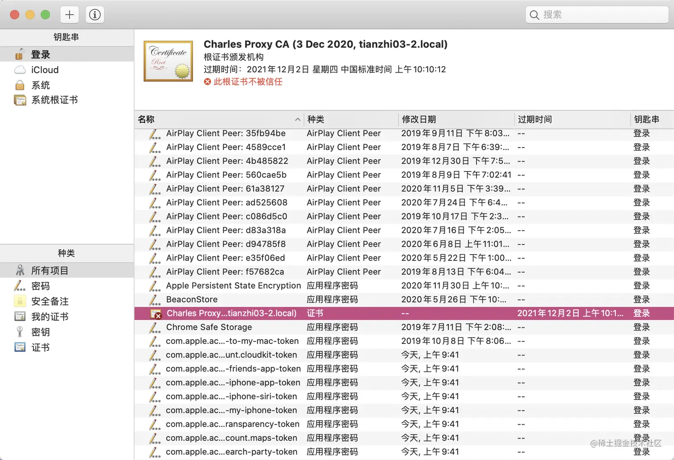Click the large Certificate Root thumbnail

pyautogui.click(x=168, y=61)
